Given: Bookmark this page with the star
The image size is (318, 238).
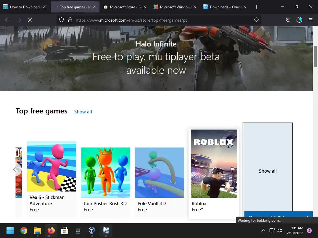Looking at the screenshot, I should coord(256,20).
